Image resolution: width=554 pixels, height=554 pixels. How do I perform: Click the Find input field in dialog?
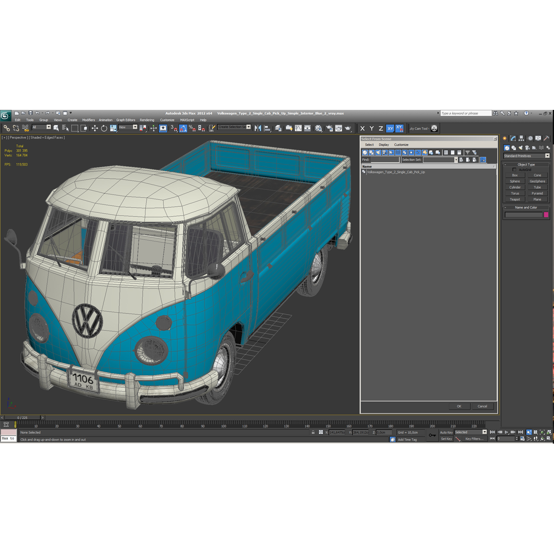tap(385, 160)
